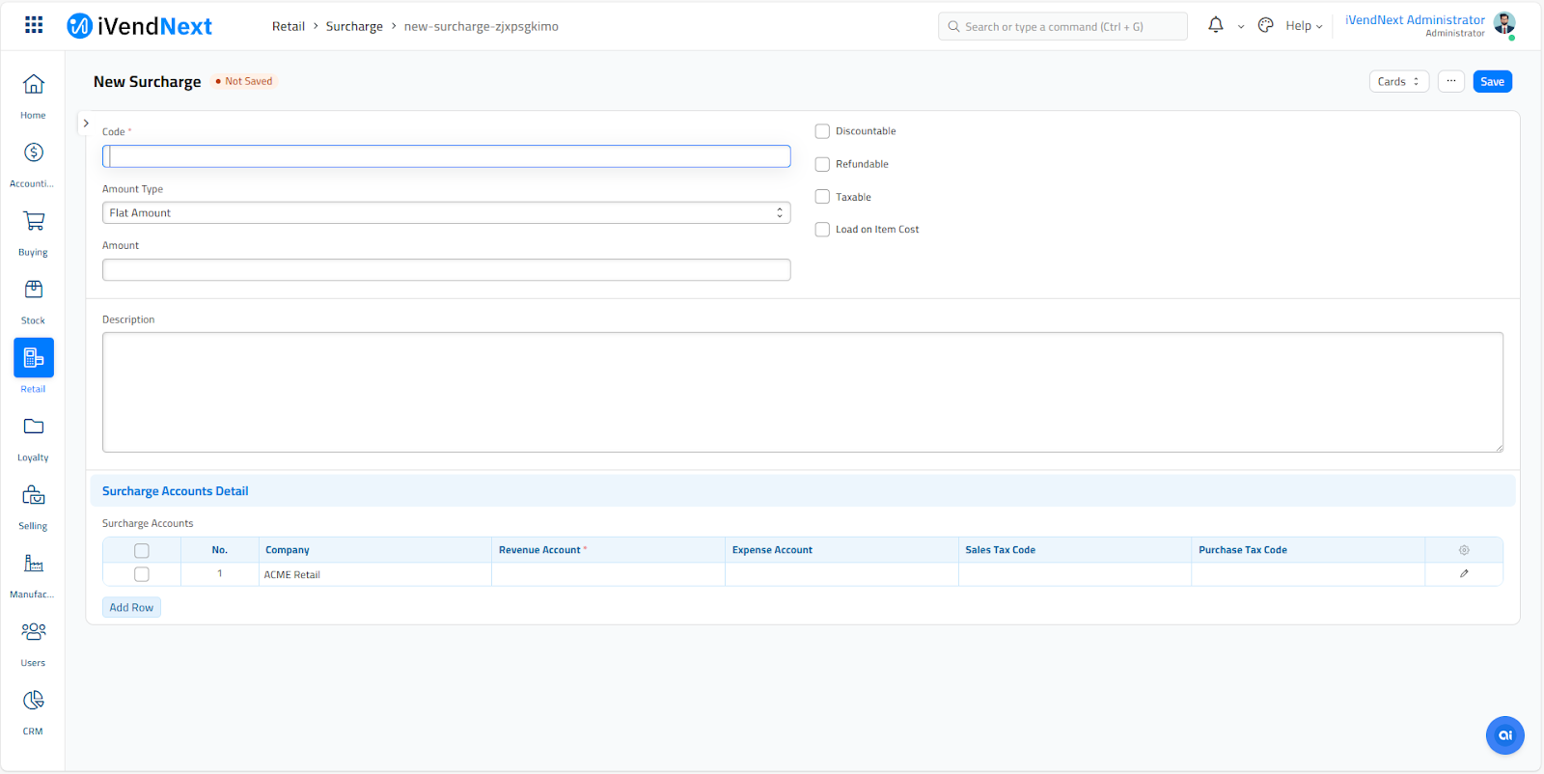This screenshot has height=774, width=1544.
Task: Tick the Refundable checkbox
Action: pyautogui.click(x=823, y=165)
